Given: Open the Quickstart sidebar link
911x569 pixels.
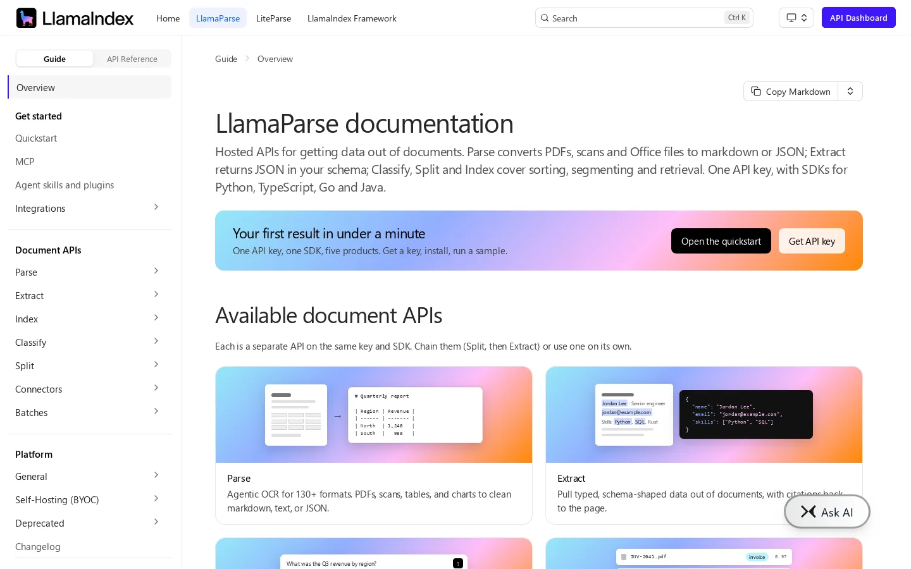Looking at the screenshot, I should [36, 138].
